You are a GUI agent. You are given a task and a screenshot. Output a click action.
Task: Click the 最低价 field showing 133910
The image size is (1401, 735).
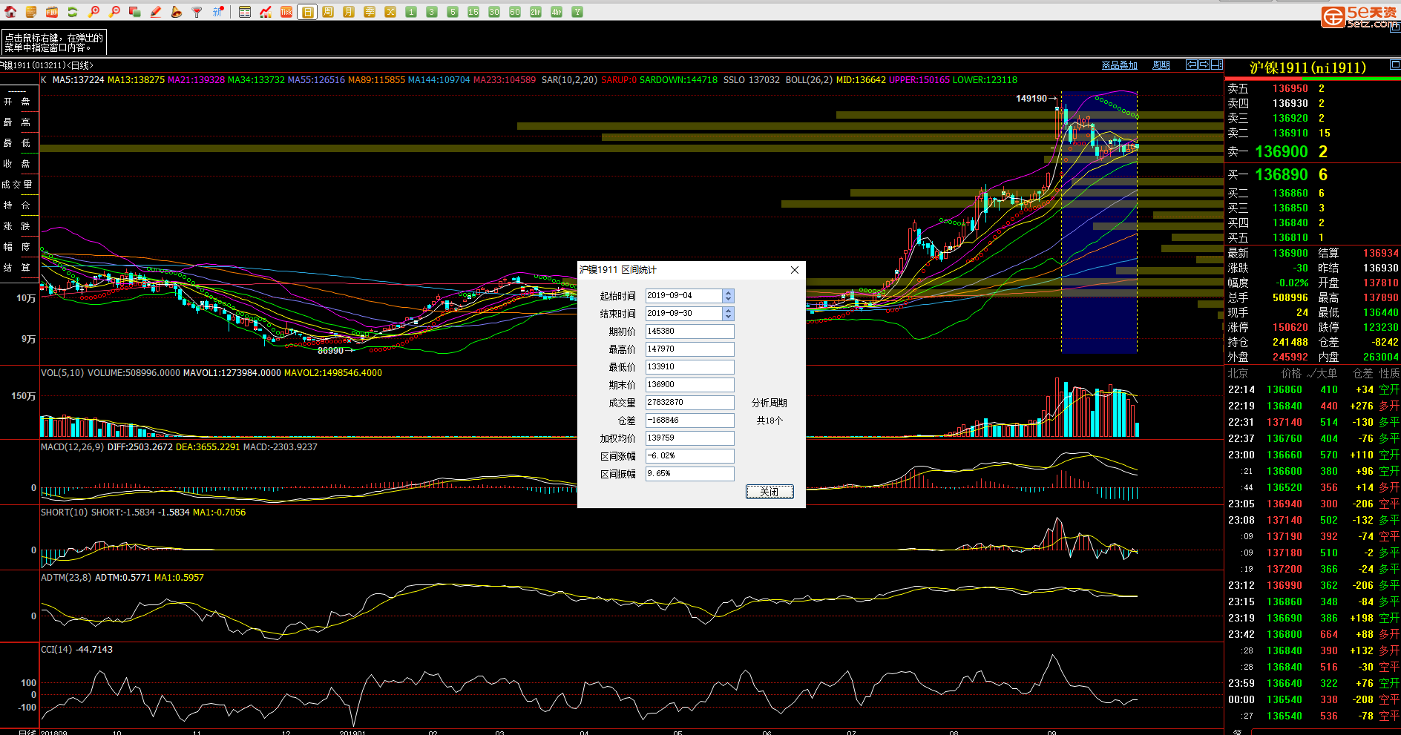(689, 366)
